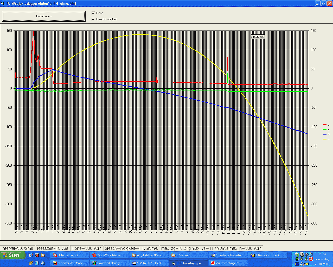Click the application icon in title bar
The width and height of the screenshot is (333, 267).
[x=3, y=3]
